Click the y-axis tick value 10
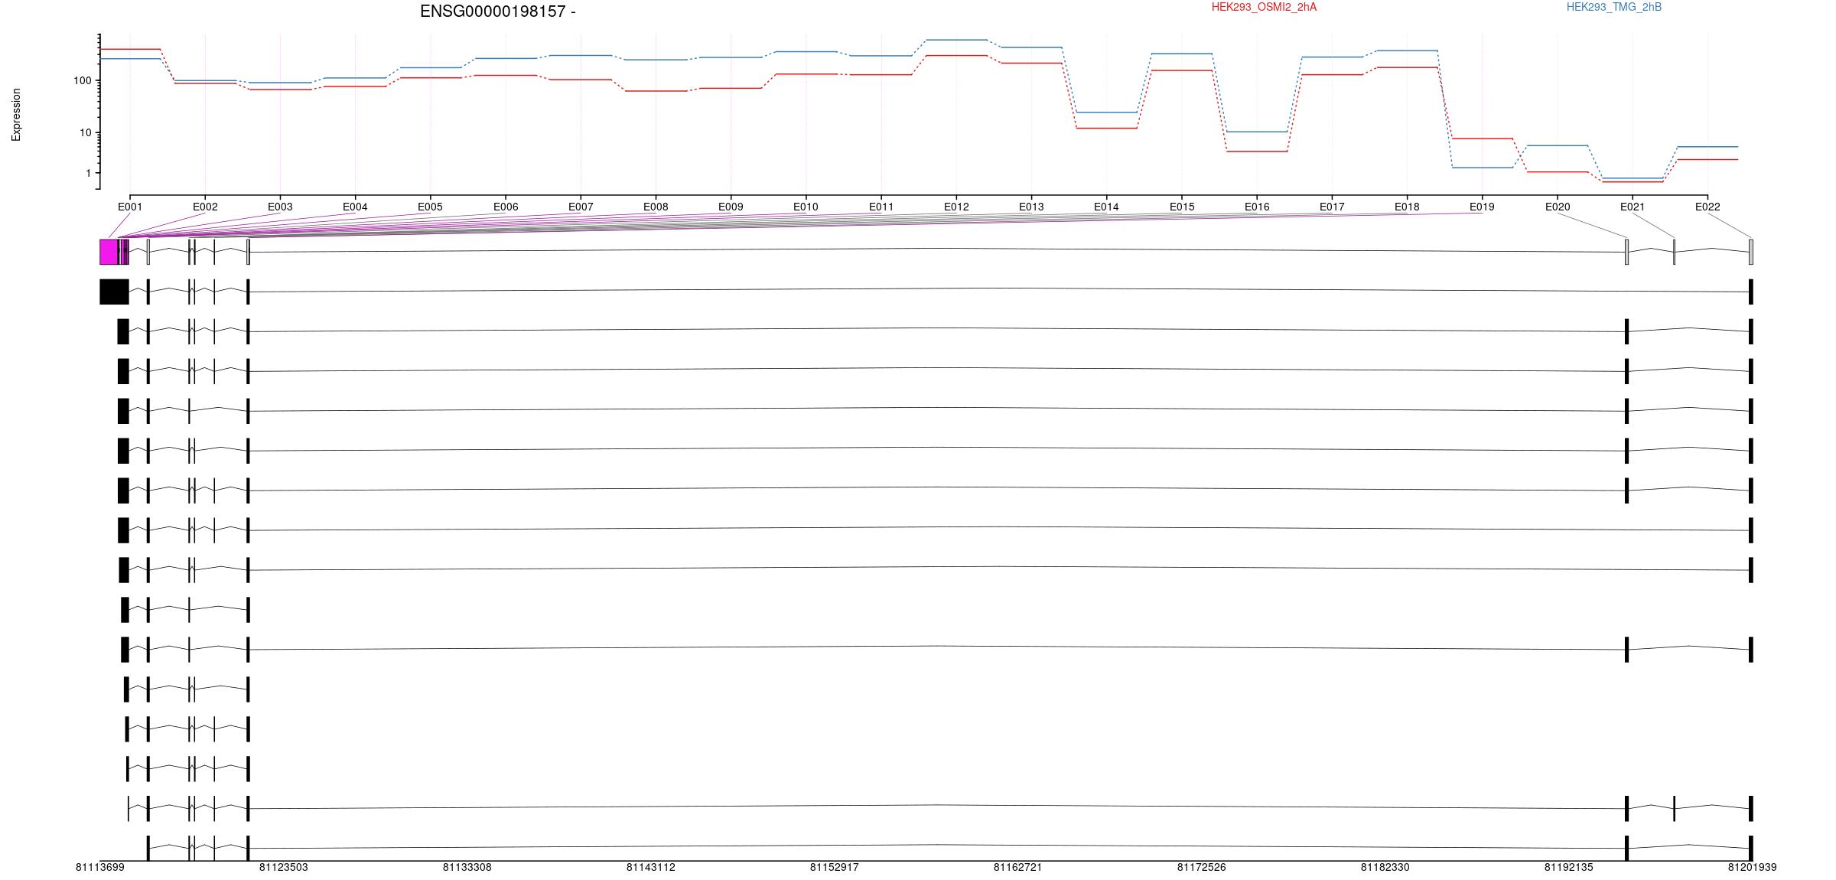This screenshot has height=880, width=1836. 86,132
